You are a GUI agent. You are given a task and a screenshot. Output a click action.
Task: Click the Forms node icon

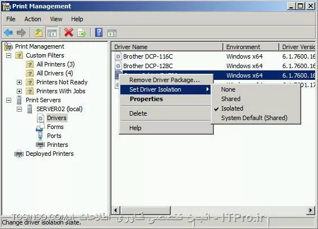coord(40,127)
